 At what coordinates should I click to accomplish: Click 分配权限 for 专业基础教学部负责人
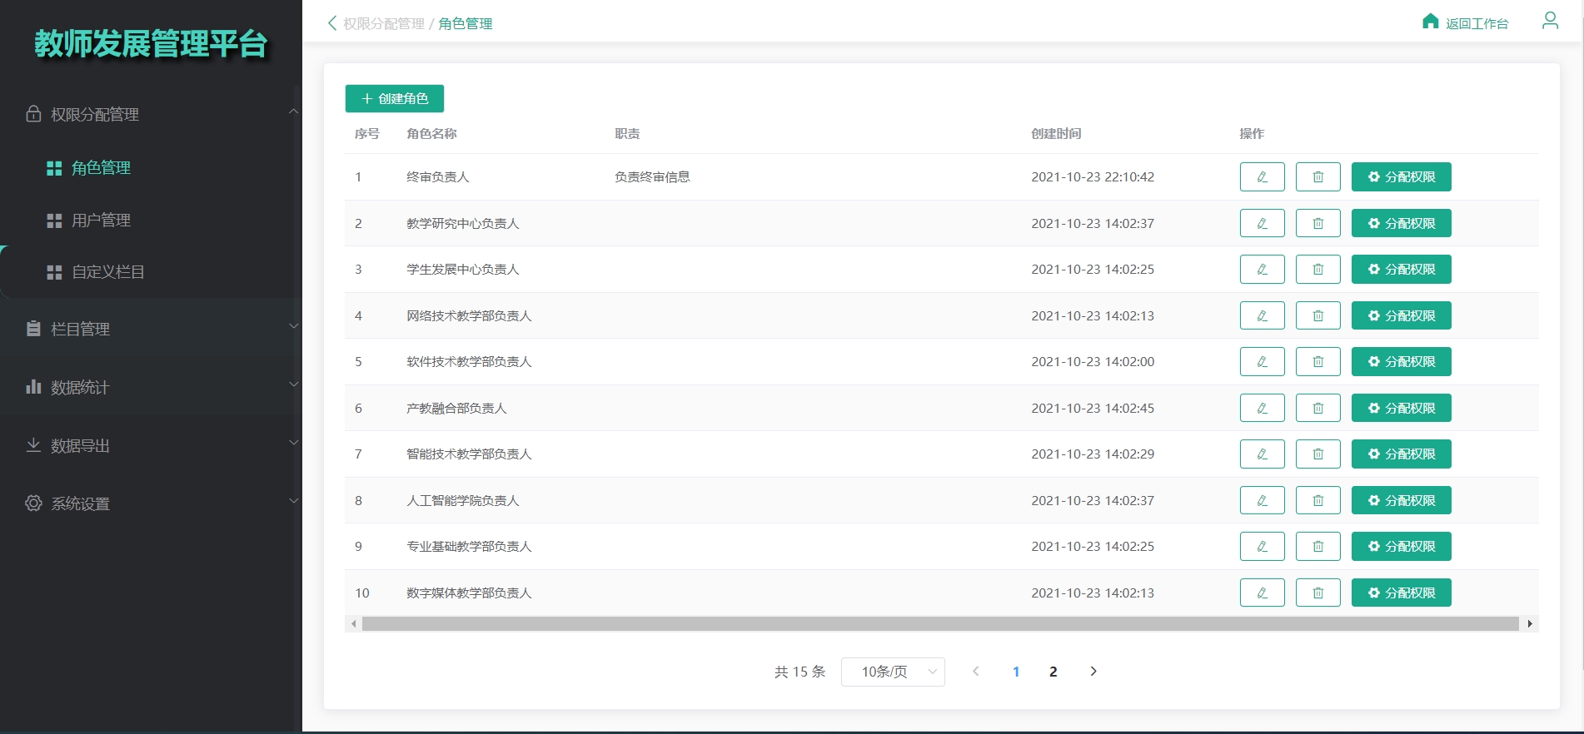[1401, 547]
